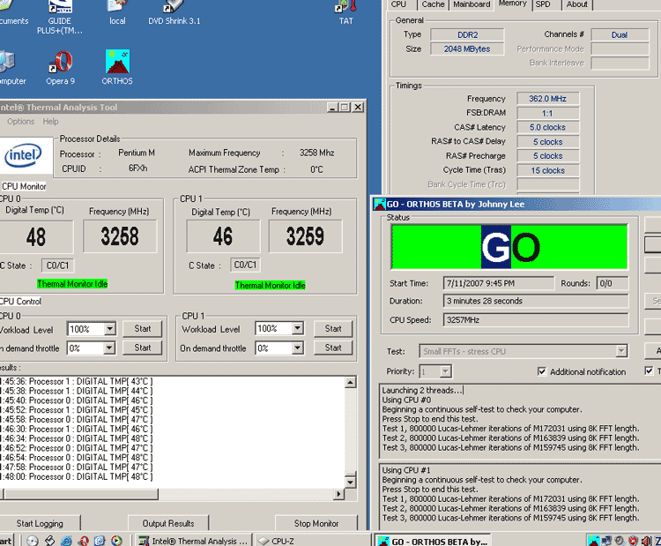
Task: Start the CPU 0 on demand throttle
Action: click(143, 348)
